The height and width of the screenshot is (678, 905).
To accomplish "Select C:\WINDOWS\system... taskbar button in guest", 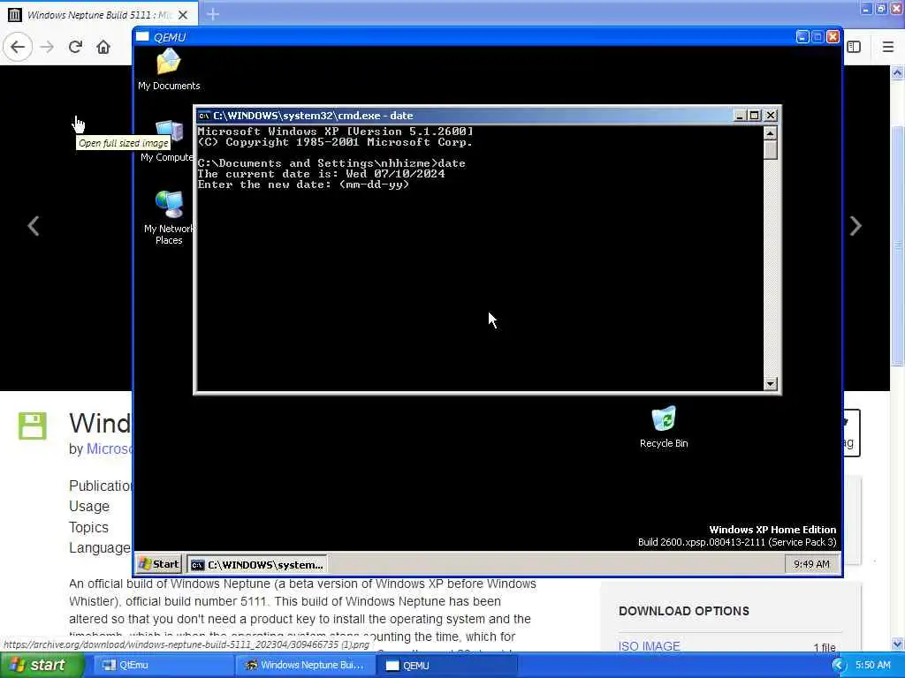I will pos(257,564).
